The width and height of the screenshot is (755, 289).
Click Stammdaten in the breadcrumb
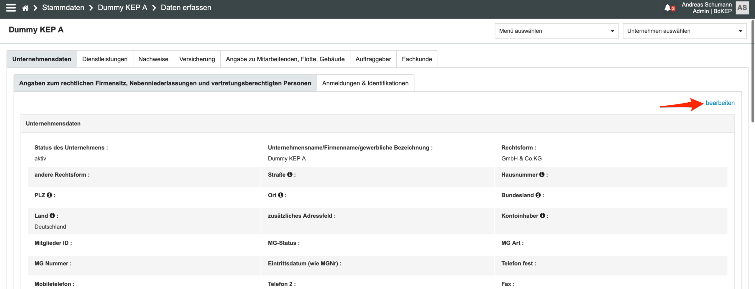(x=63, y=8)
